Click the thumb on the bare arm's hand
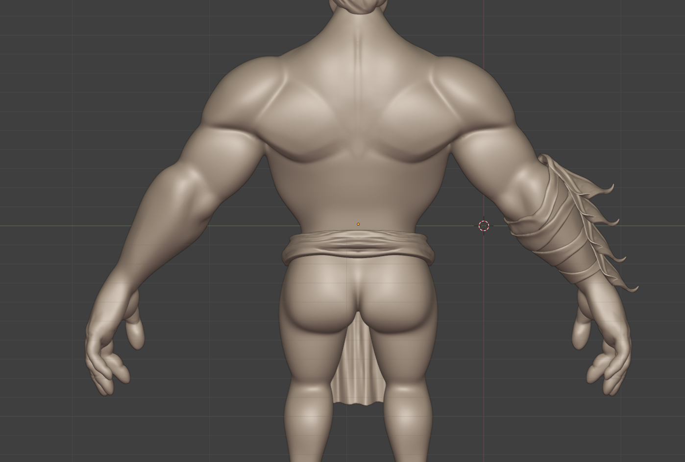 (135, 333)
